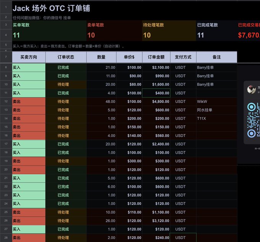Click the $2,400.00 order amount cell
The height and width of the screenshot is (242, 260).
(x=156, y=144)
